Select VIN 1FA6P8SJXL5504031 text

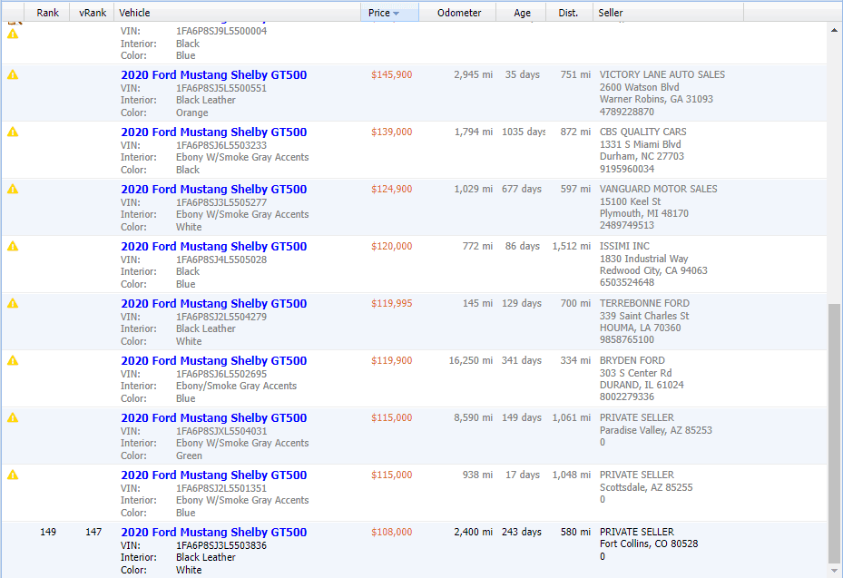tap(221, 431)
